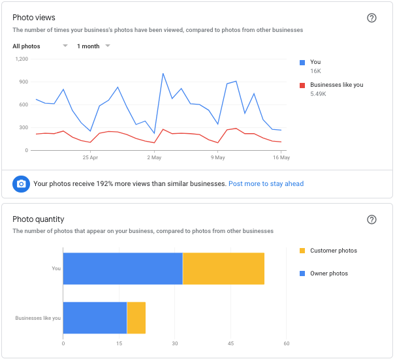Select the You legend label
The width and height of the screenshot is (395, 359).
tap(315, 62)
